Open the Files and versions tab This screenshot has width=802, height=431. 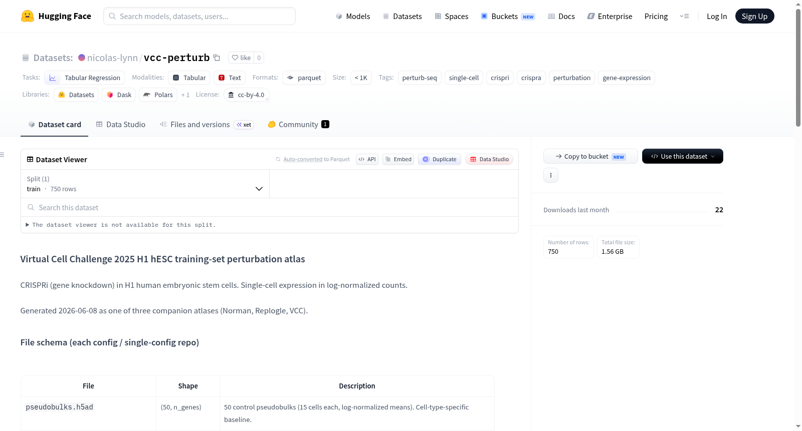click(x=206, y=124)
